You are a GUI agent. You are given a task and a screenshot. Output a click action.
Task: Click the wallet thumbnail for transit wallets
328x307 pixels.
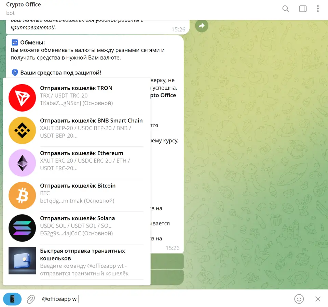click(x=22, y=260)
